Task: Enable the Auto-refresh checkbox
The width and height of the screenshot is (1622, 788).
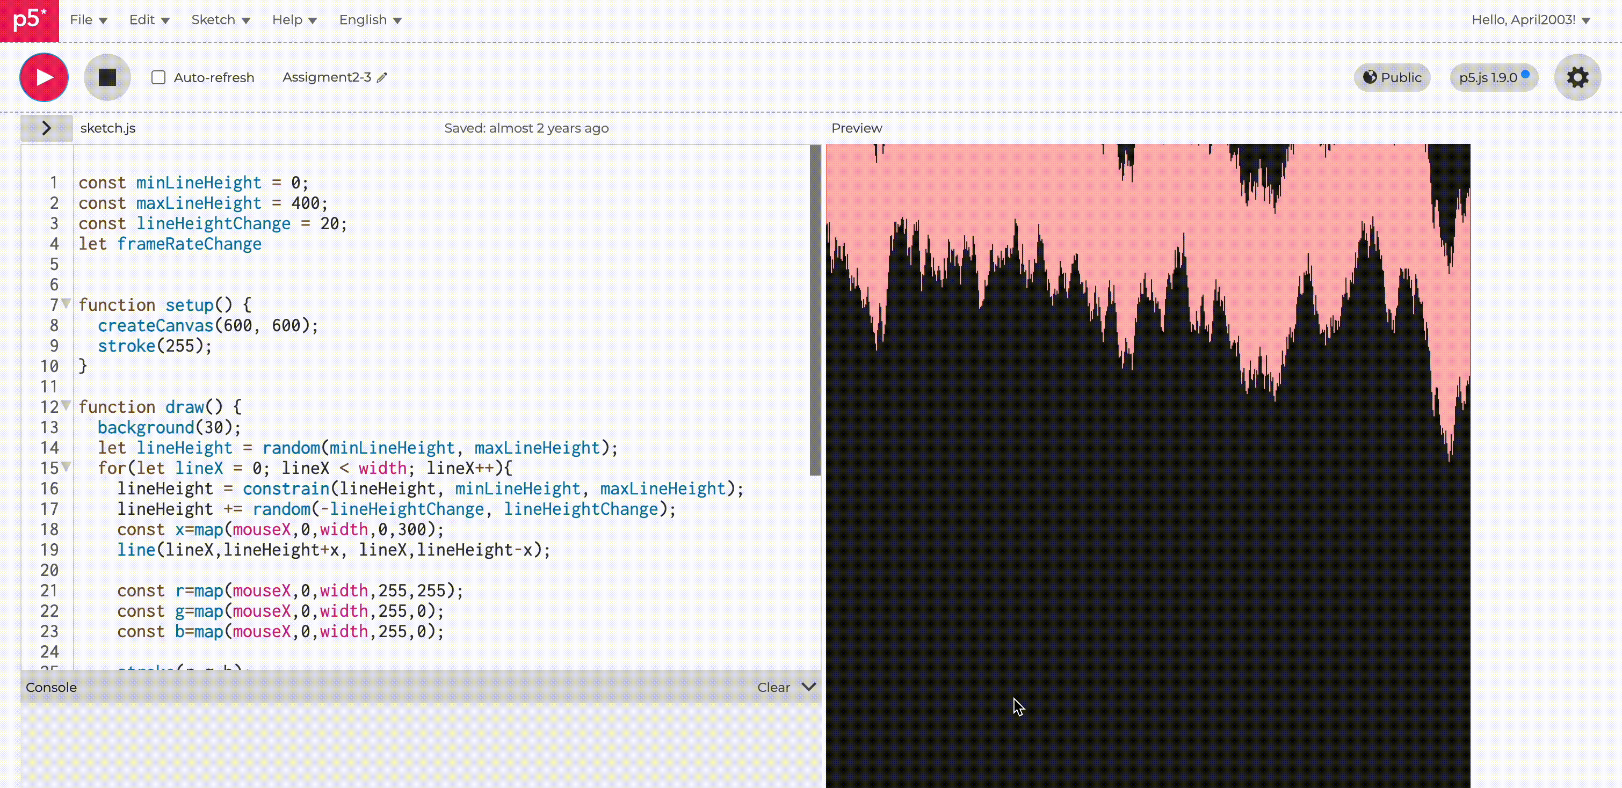Action: point(158,77)
